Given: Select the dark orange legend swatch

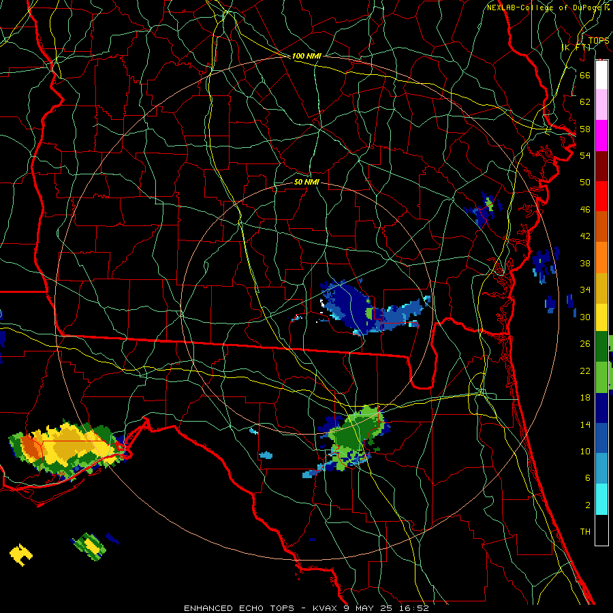Looking at the screenshot, I should point(601,226).
